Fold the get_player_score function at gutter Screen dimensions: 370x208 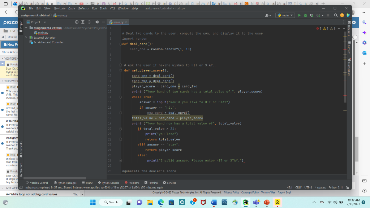pyautogui.click(x=121, y=70)
